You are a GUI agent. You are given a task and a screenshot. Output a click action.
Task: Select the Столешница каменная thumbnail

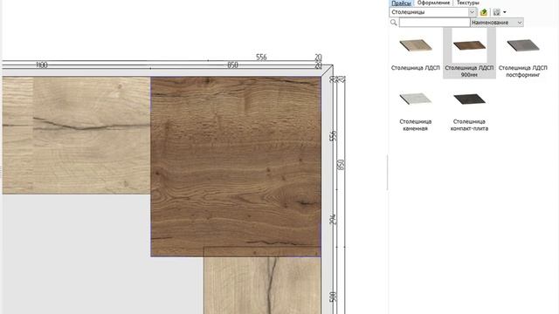pyautogui.click(x=416, y=99)
